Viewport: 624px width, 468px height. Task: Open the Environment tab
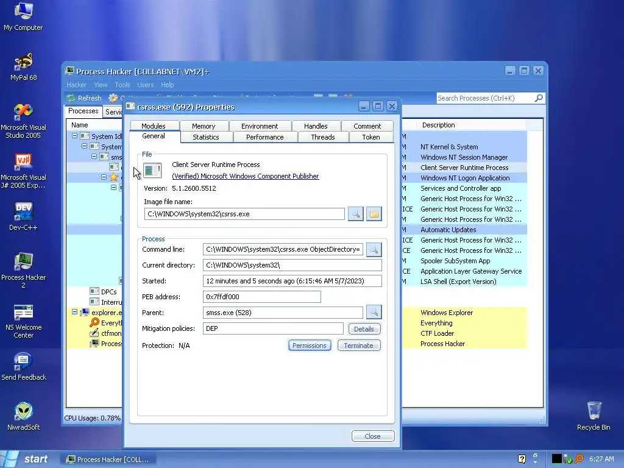coord(260,126)
